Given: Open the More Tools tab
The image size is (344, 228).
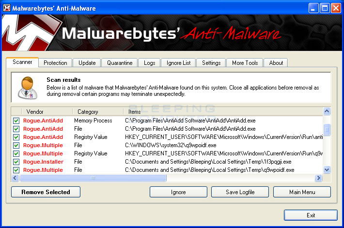Looking at the screenshot, I should pos(245,63).
